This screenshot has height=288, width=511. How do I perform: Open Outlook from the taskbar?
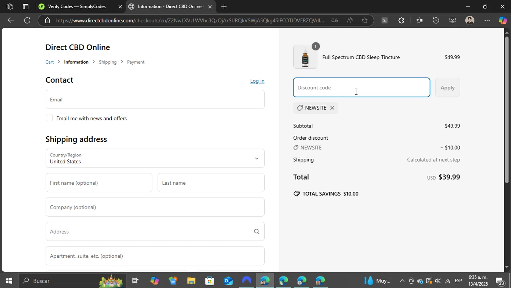(x=228, y=281)
